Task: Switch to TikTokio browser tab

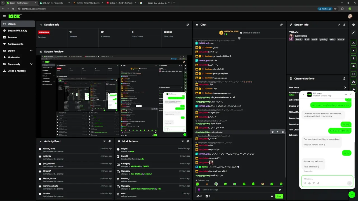Action: pos(88,3)
